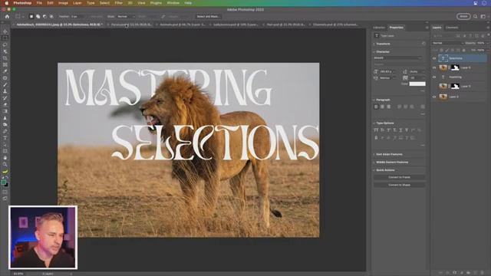The image size is (491, 276).
Task: Select the Eyedropper tool
Action: tap(5, 71)
